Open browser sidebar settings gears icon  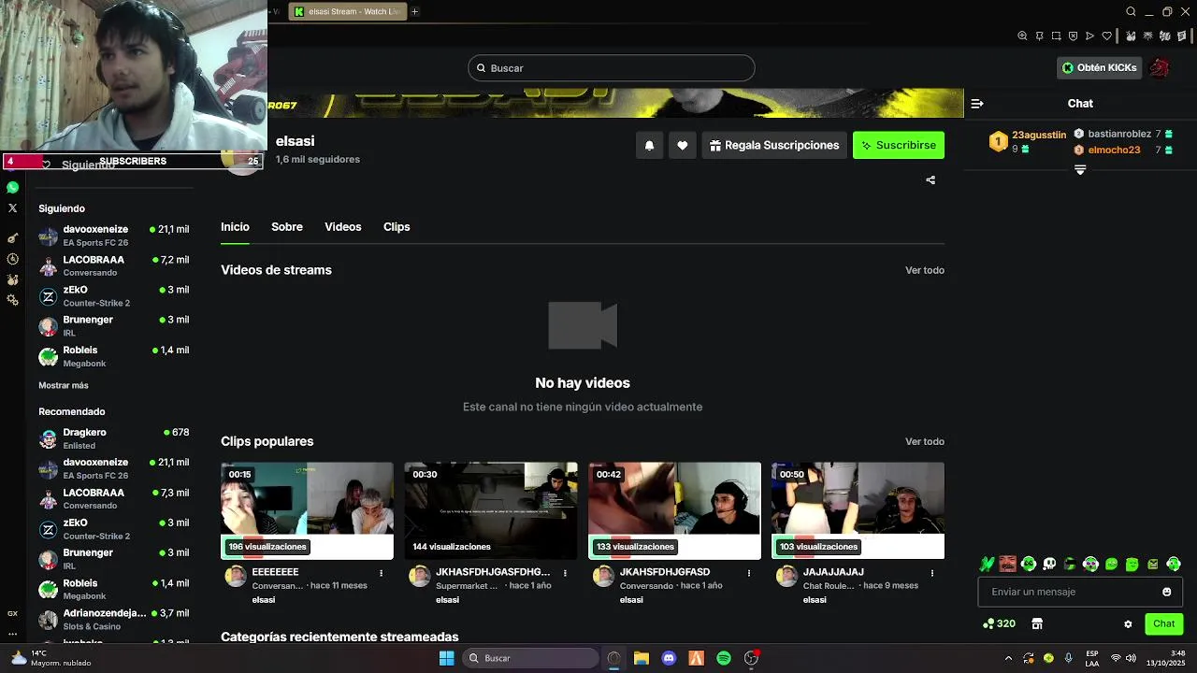pyautogui.click(x=12, y=300)
